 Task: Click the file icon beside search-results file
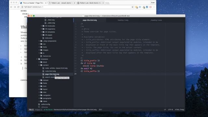tap(43, 77)
